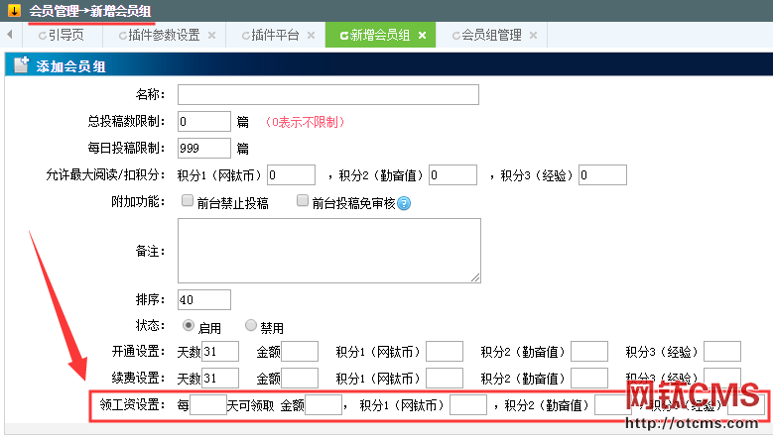Click the yellow down-arrow icon in the title bar
Viewport: 773px width, 439px height.
(x=14, y=10)
